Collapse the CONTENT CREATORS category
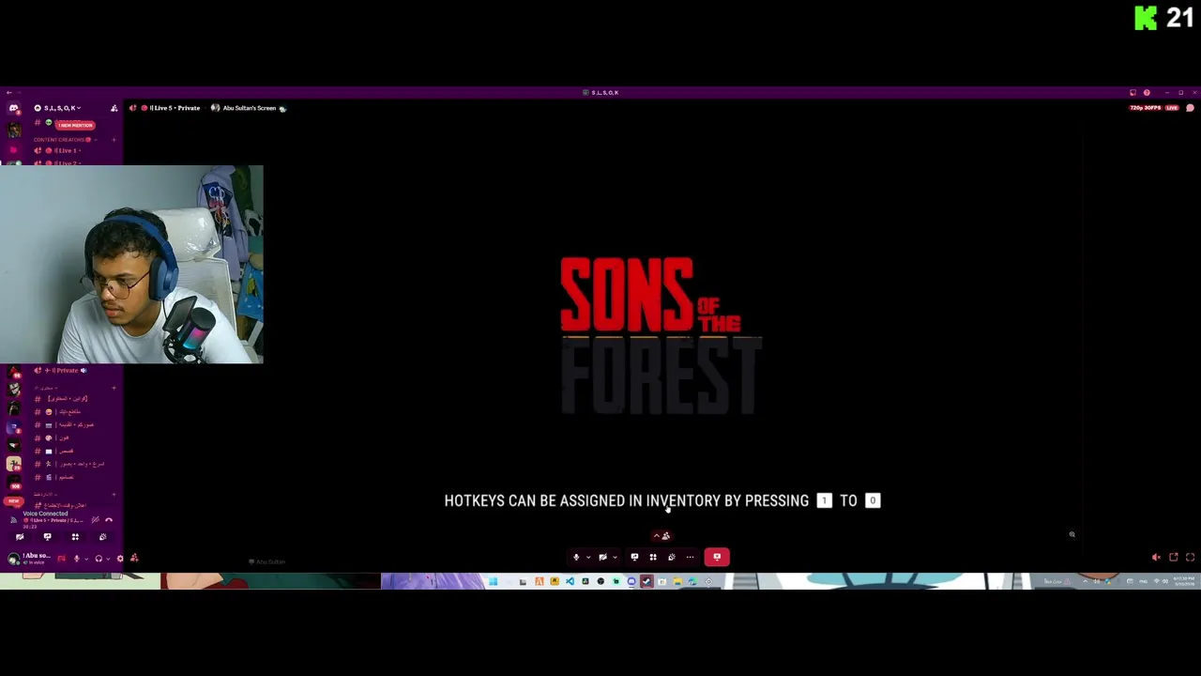This screenshot has width=1201, height=676. 65,140
